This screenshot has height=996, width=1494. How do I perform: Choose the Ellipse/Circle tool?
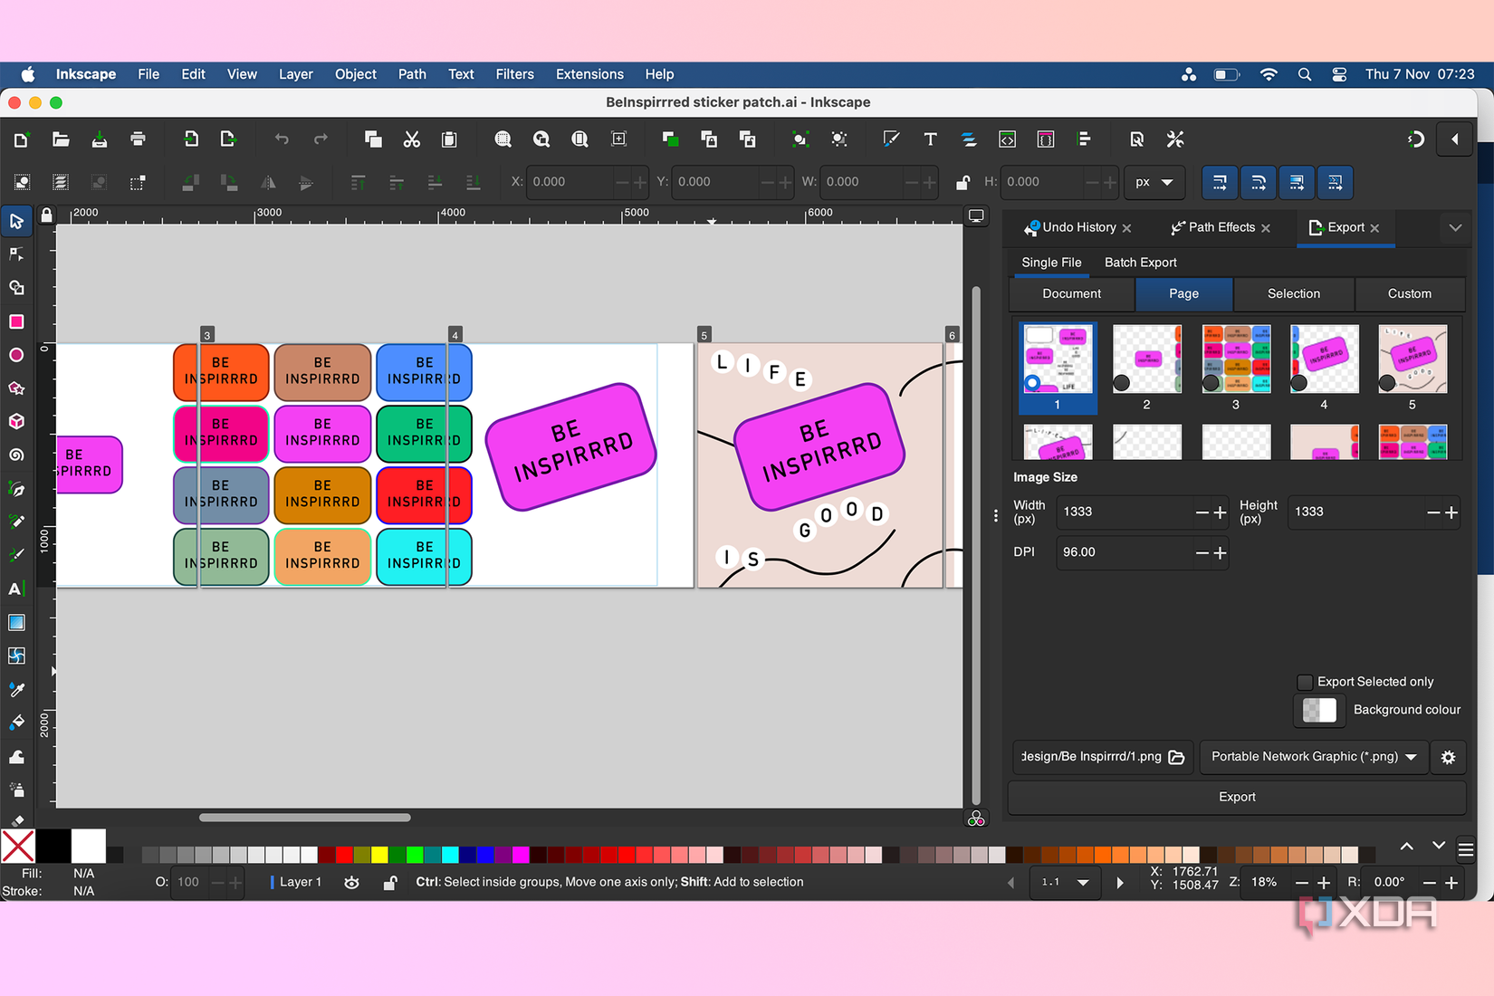16,355
